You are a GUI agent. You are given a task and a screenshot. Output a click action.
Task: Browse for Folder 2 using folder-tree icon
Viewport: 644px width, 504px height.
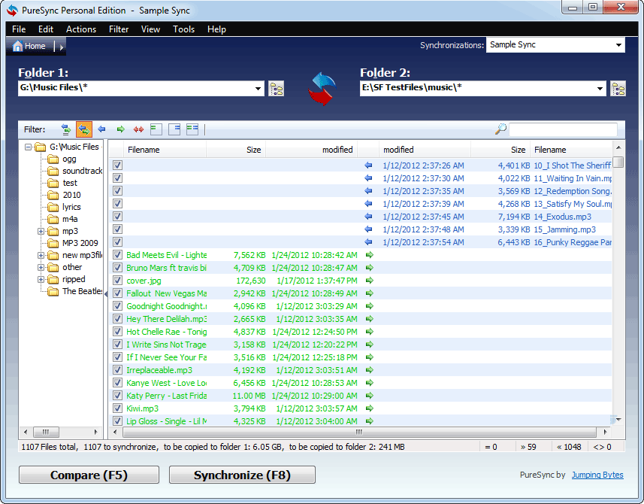618,89
